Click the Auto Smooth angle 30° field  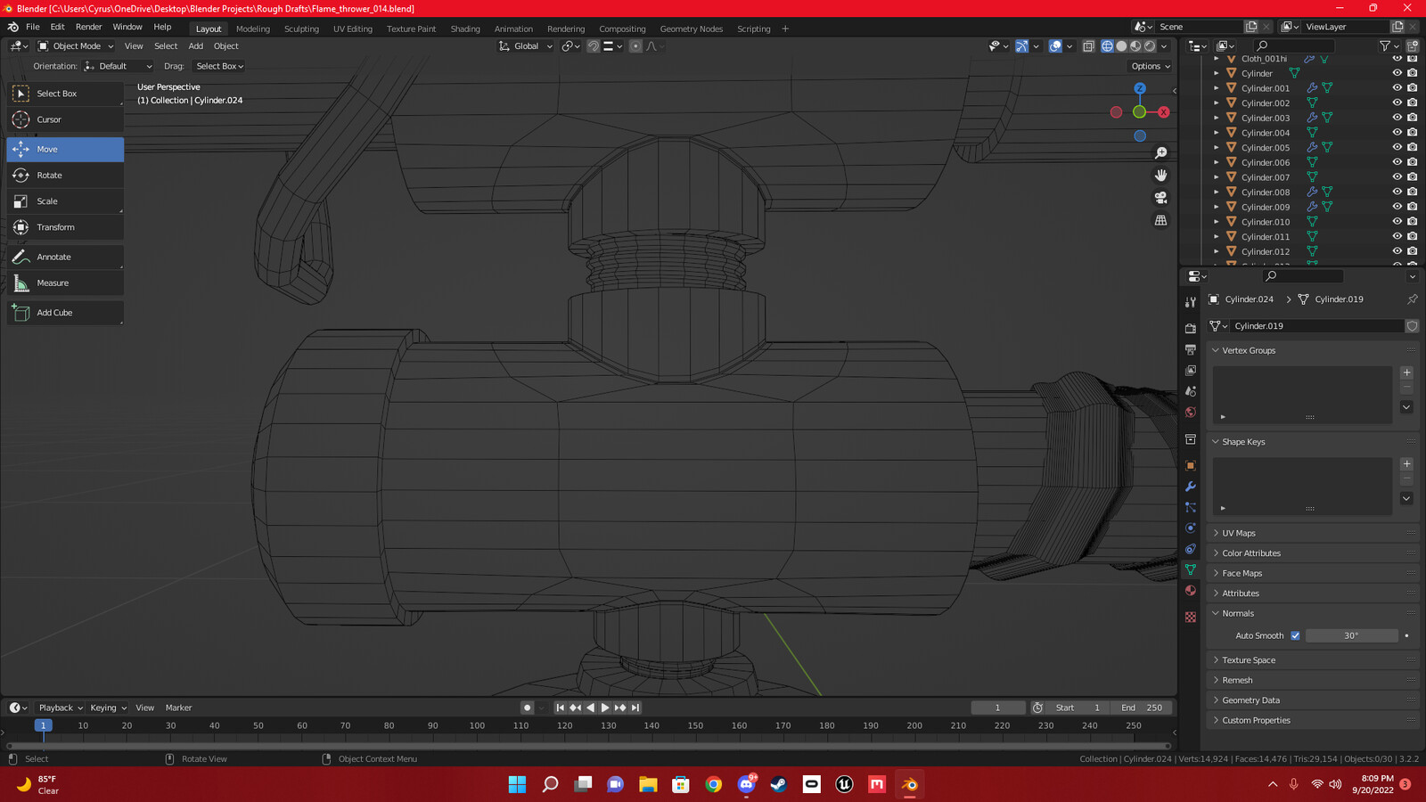1351,635
